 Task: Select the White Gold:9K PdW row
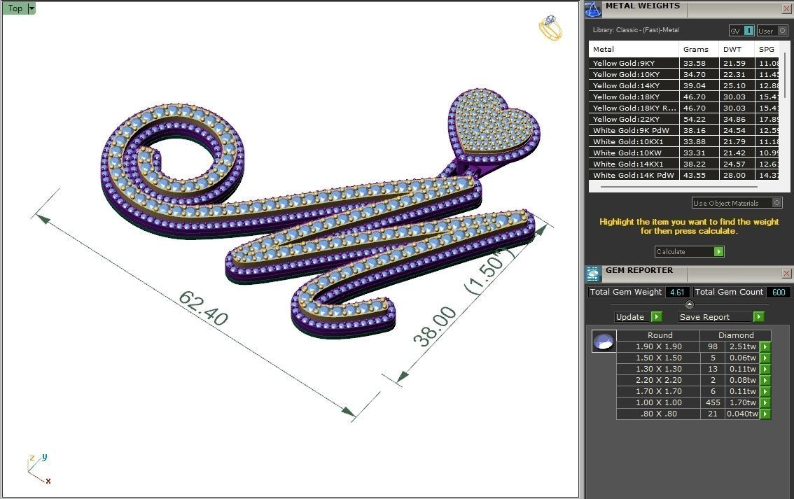pos(683,130)
